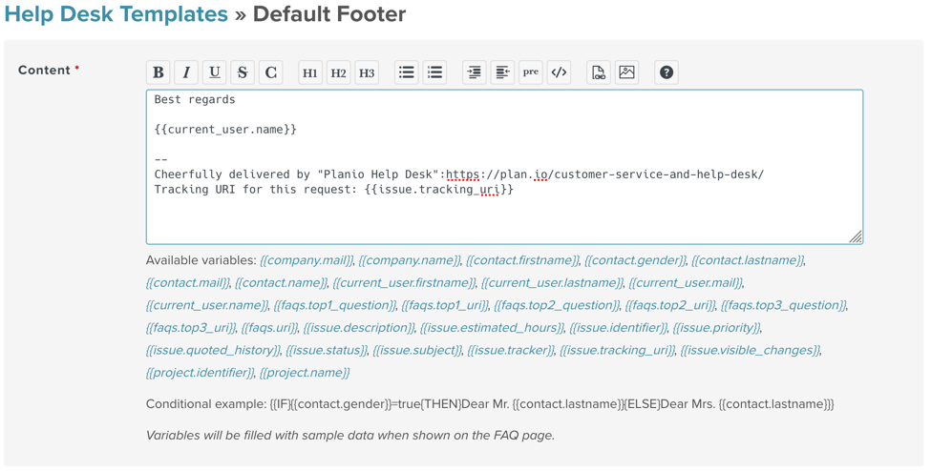
Task: Insert the {{issue.status}} variable
Action: 327,351
